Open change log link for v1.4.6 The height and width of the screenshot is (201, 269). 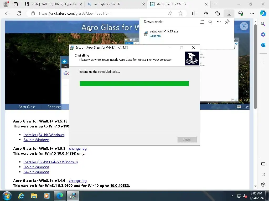[78, 181]
